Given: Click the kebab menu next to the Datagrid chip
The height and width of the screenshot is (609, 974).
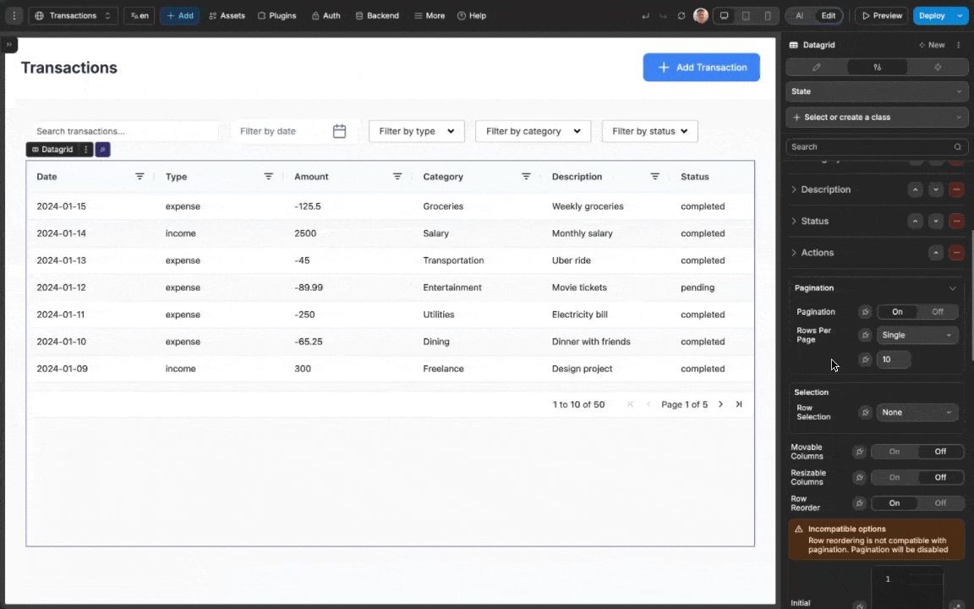Looking at the screenshot, I should pyautogui.click(x=87, y=150).
